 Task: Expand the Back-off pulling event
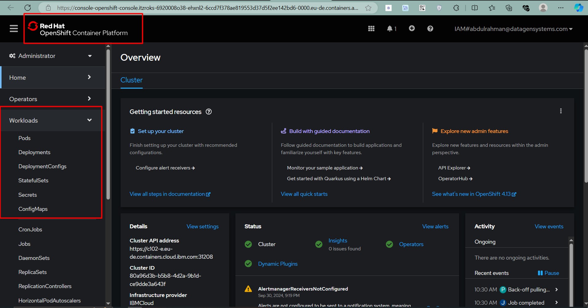556,290
